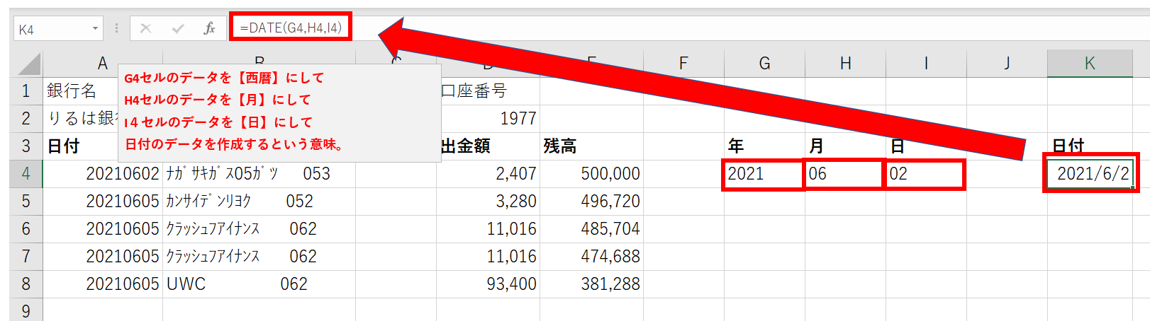Click the formula bar with =DATE(G4,H4,I4)
The height and width of the screenshot is (321, 1150).
pos(291,28)
